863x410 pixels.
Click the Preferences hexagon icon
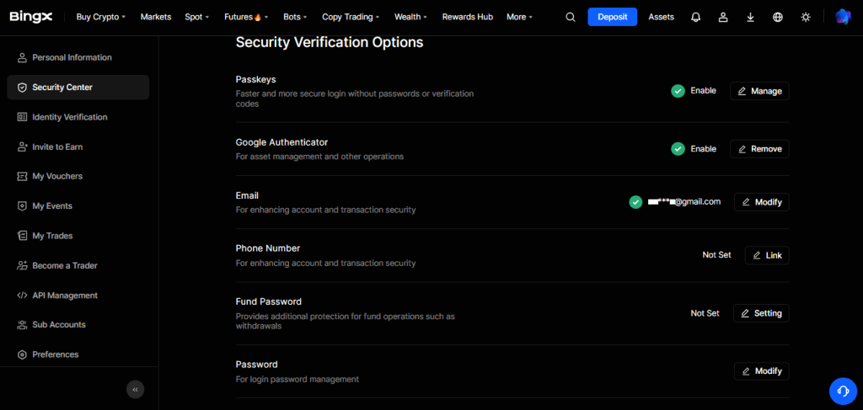[x=22, y=354]
